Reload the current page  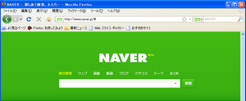pos(29,19)
